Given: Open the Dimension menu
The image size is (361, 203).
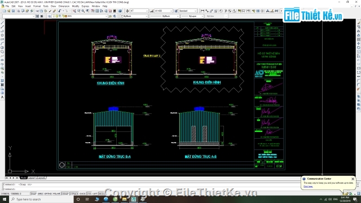Looking at the screenshot, I should (x=64, y=6).
